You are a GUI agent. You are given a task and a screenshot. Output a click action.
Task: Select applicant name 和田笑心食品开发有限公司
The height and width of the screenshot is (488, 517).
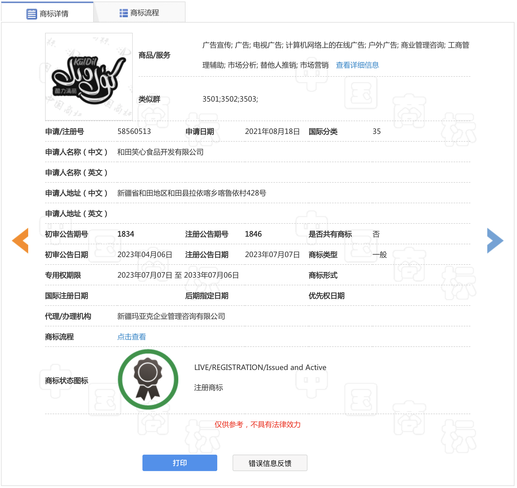coord(160,152)
